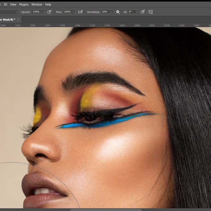Open the Flow slider dropdown arrow
The width and height of the screenshot is (211, 211).
click(74, 12)
